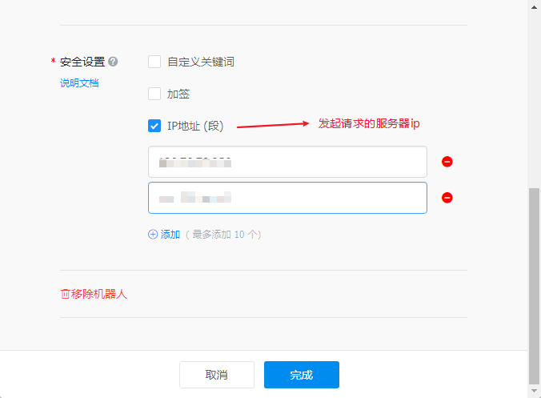This screenshot has height=398, width=541.
Task: Focus the second IP address input field
Action: tap(288, 198)
